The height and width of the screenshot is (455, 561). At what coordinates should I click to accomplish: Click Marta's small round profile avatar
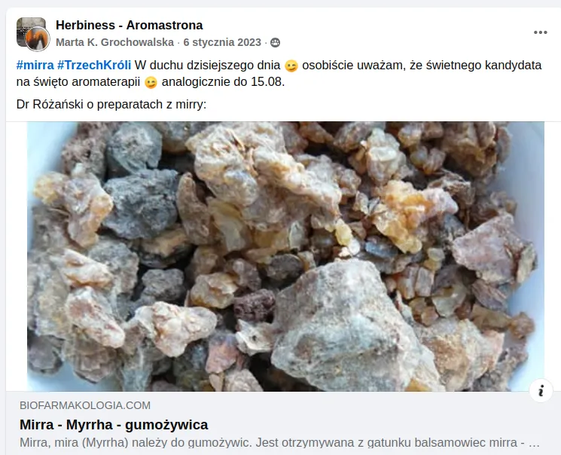click(x=38, y=38)
